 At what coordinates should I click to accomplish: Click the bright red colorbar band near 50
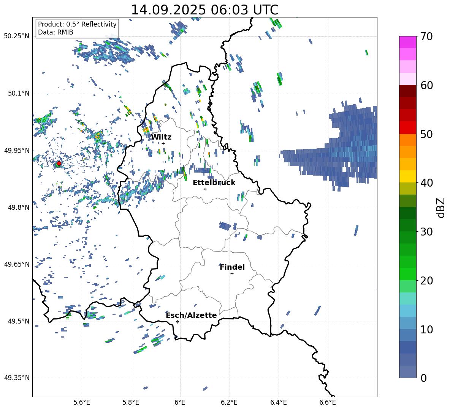point(408,128)
